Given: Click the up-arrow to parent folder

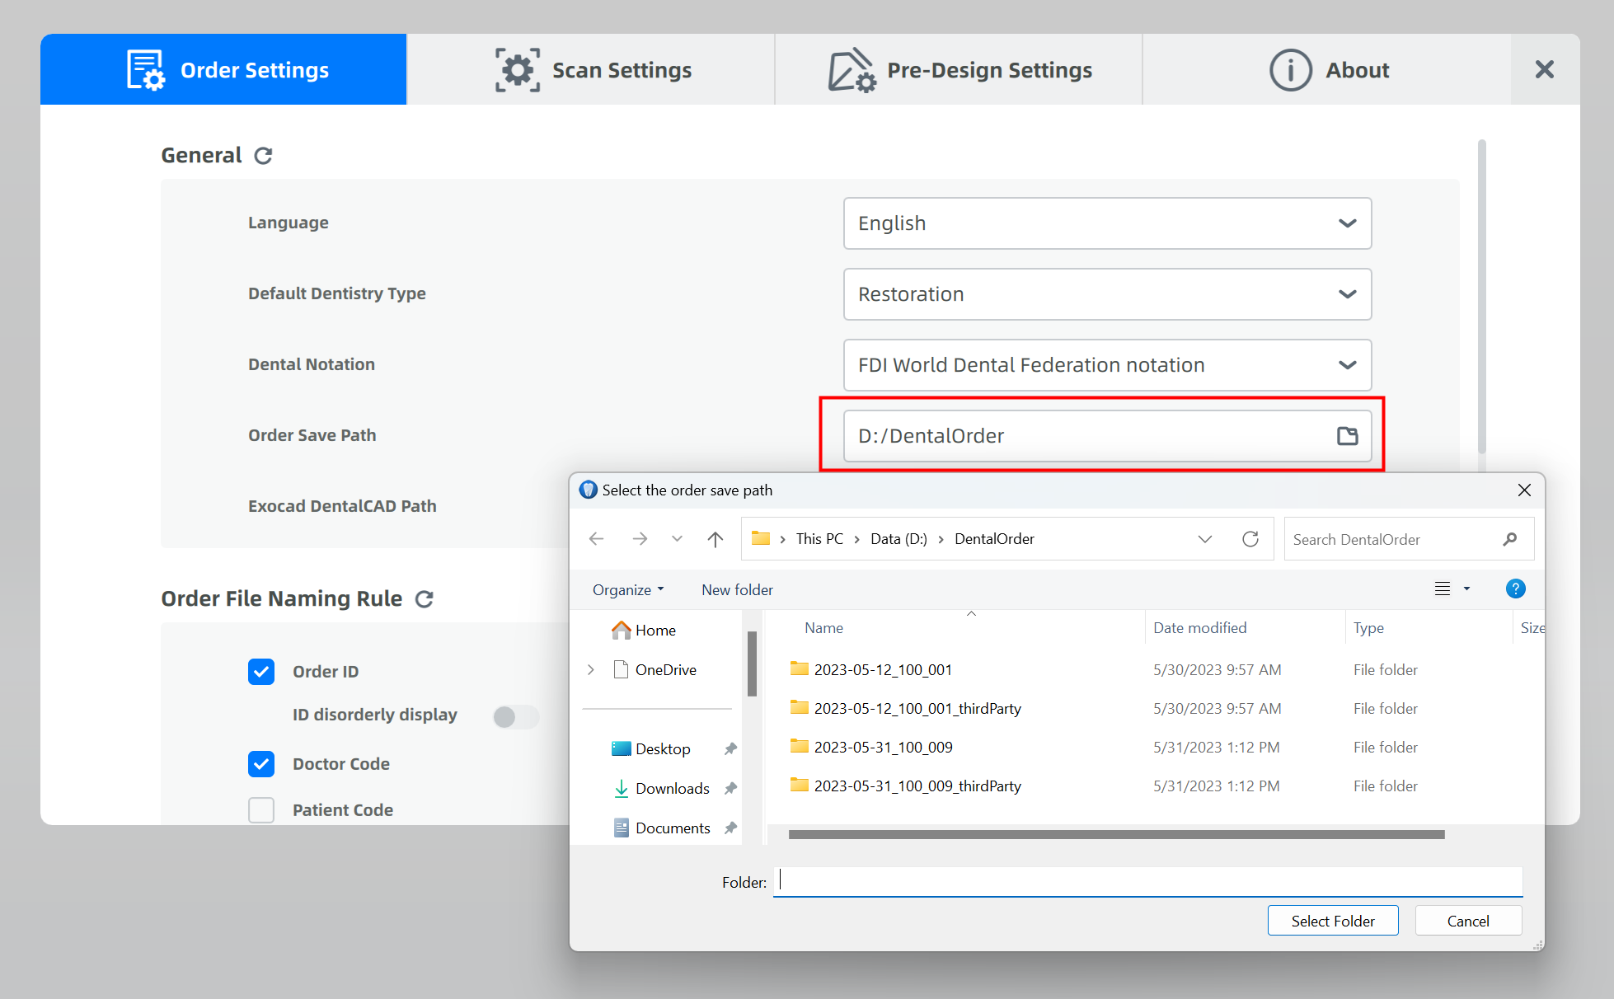Looking at the screenshot, I should click(715, 539).
